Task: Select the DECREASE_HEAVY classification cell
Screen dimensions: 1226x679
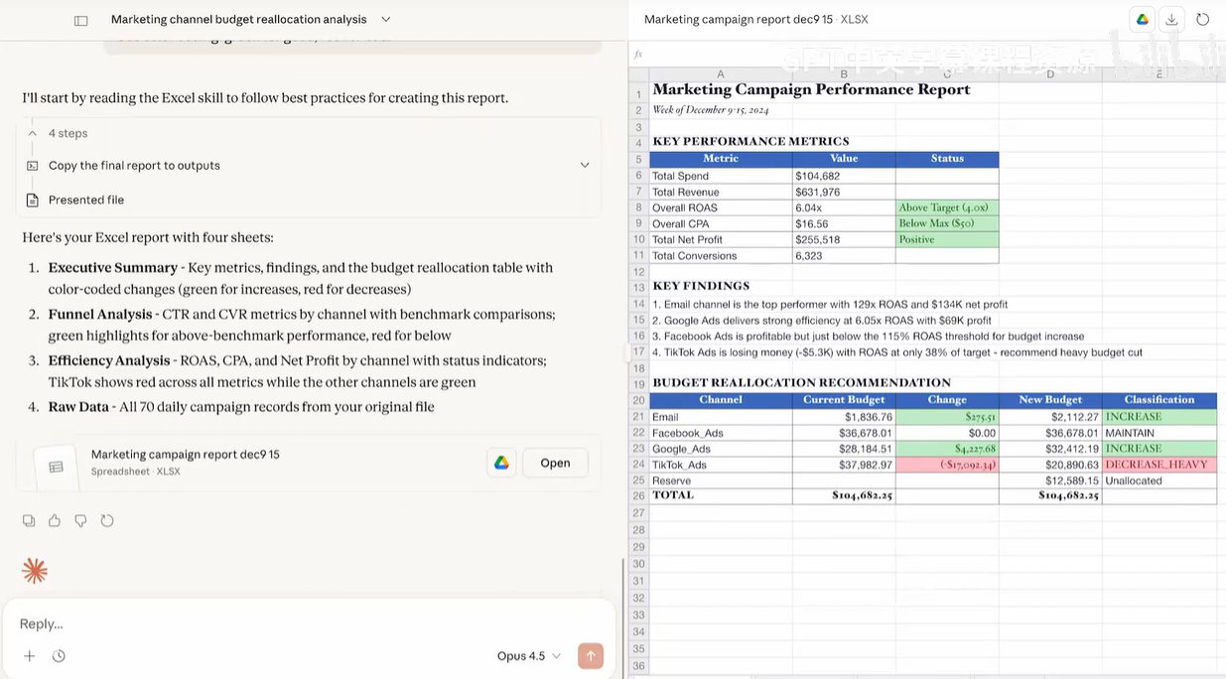Action: pyautogui.click(x=1159, y=465)
